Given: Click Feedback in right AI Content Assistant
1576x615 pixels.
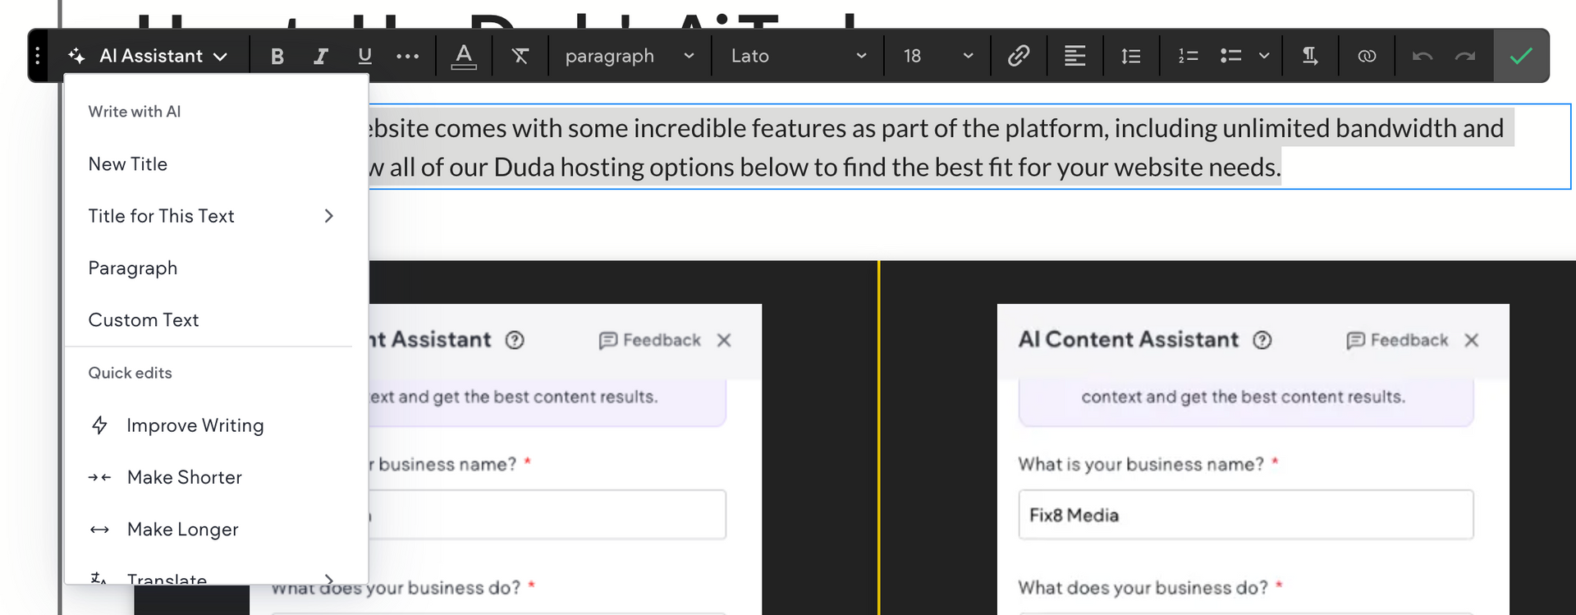Looking at the screenshot, I should tap(1398, 340).
